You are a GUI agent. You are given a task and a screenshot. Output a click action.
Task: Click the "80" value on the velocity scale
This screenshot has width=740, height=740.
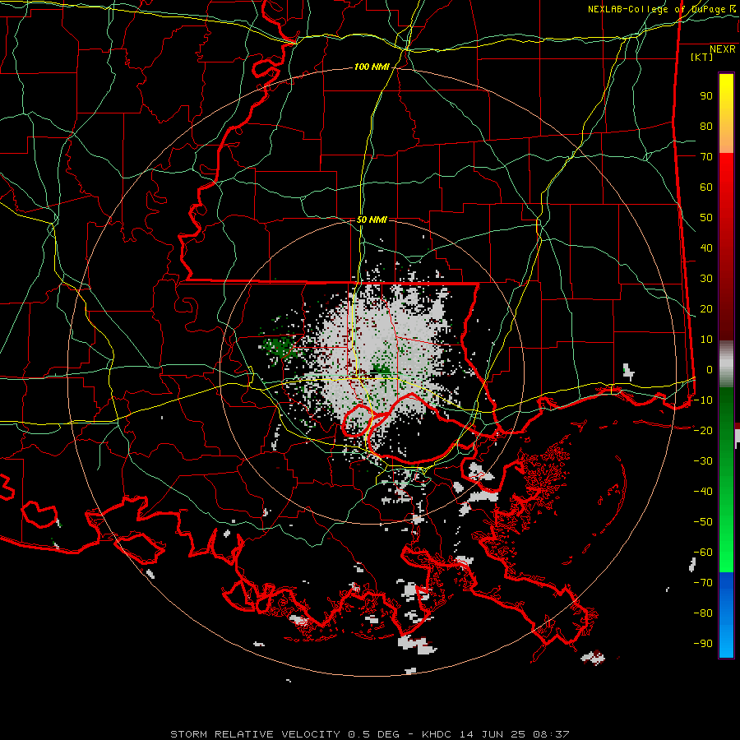[x=706, y=127]
